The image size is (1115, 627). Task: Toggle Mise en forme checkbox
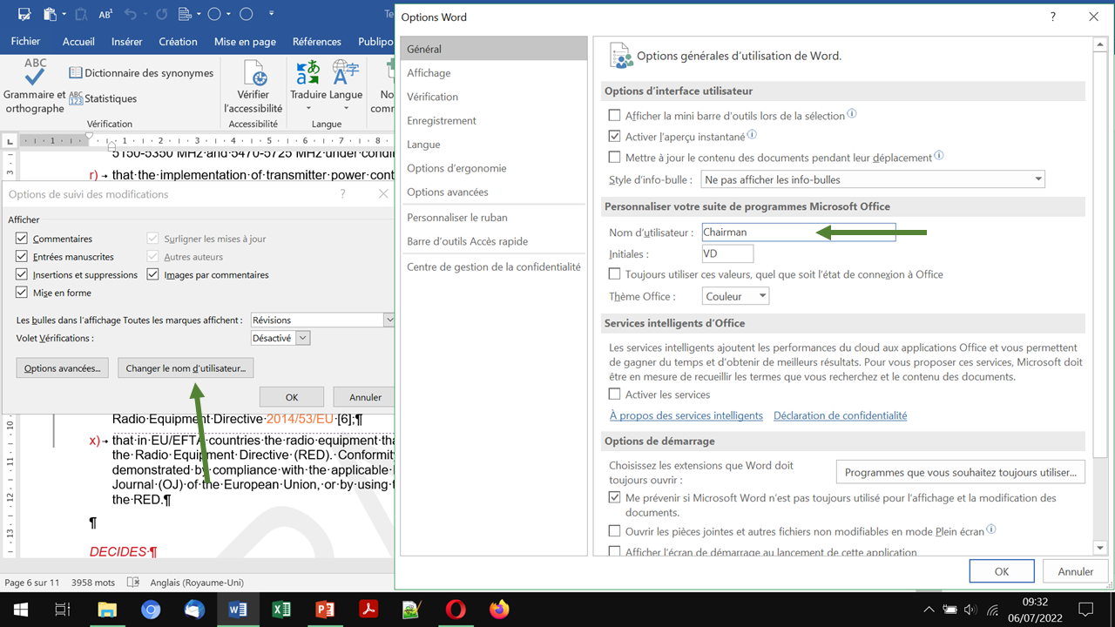click(22, 293)
